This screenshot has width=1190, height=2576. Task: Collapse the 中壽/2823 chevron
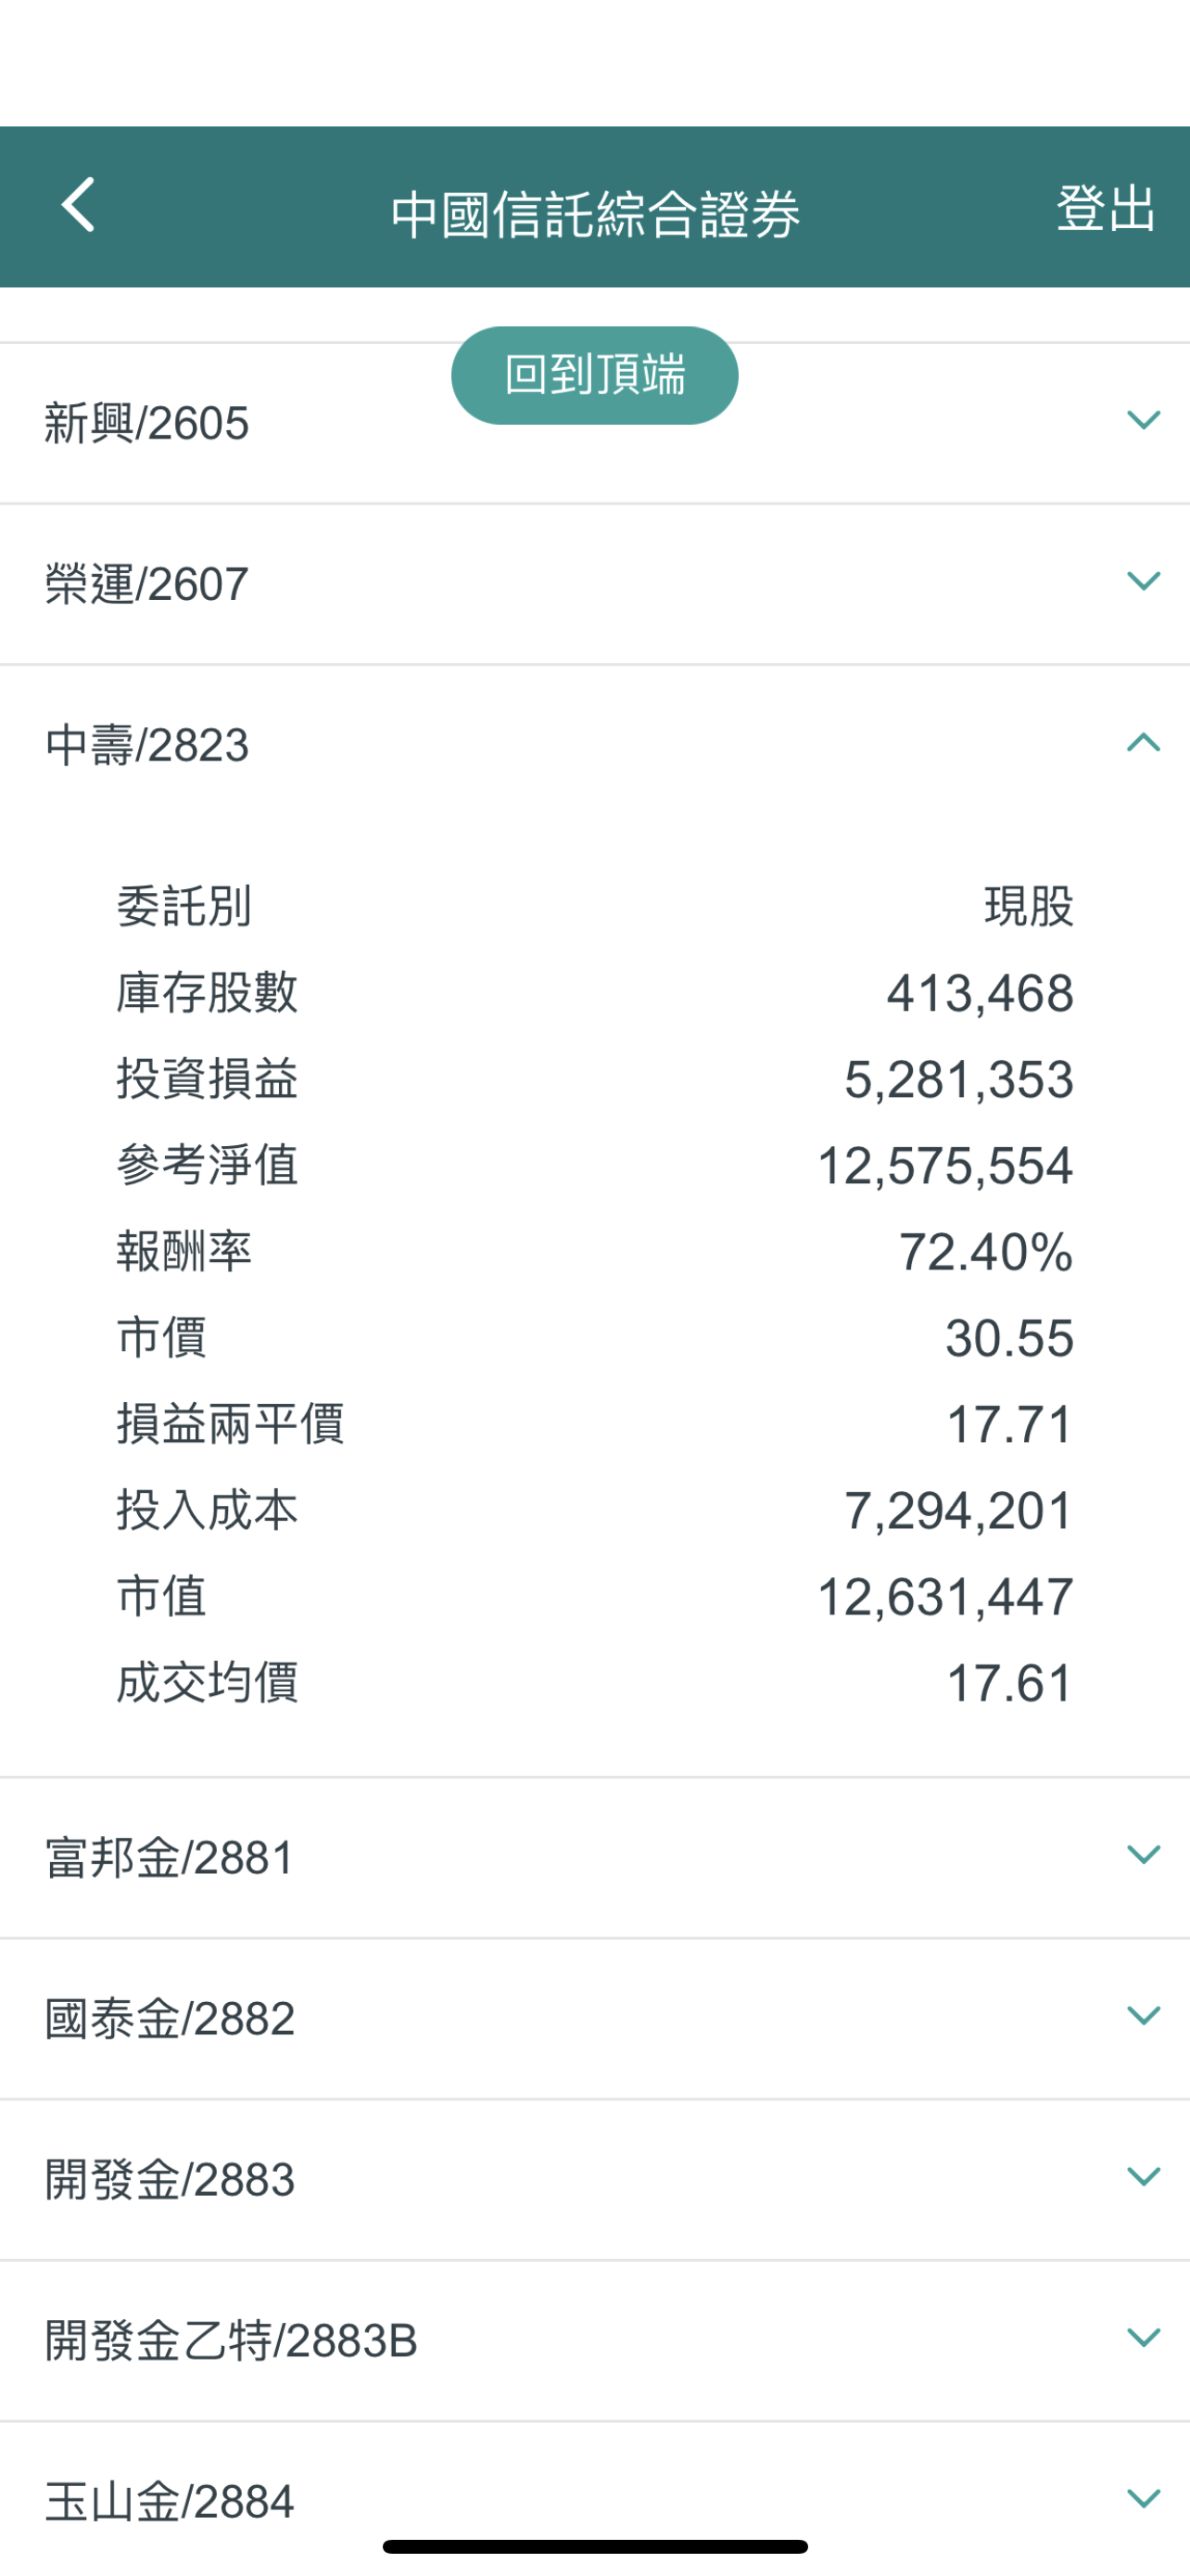[1143, 743]
